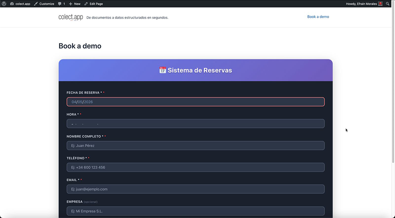Click the Email input field
The image size is (395, 218).
coord(196,189)
